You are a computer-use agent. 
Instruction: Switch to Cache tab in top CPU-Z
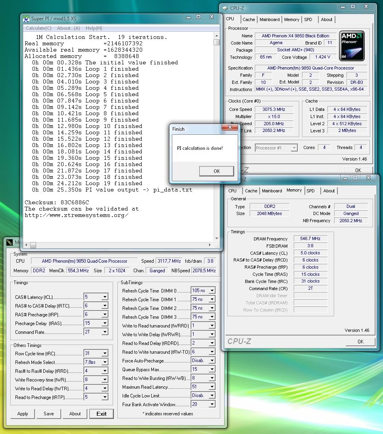248,19
